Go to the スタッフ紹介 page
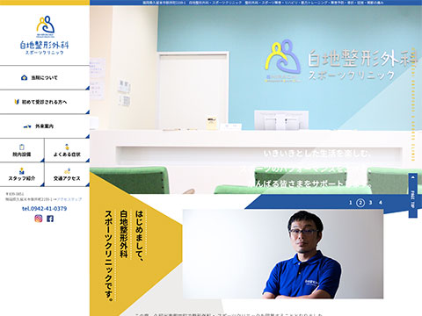This screenshot has height=316, width=422. coord(22,175)
